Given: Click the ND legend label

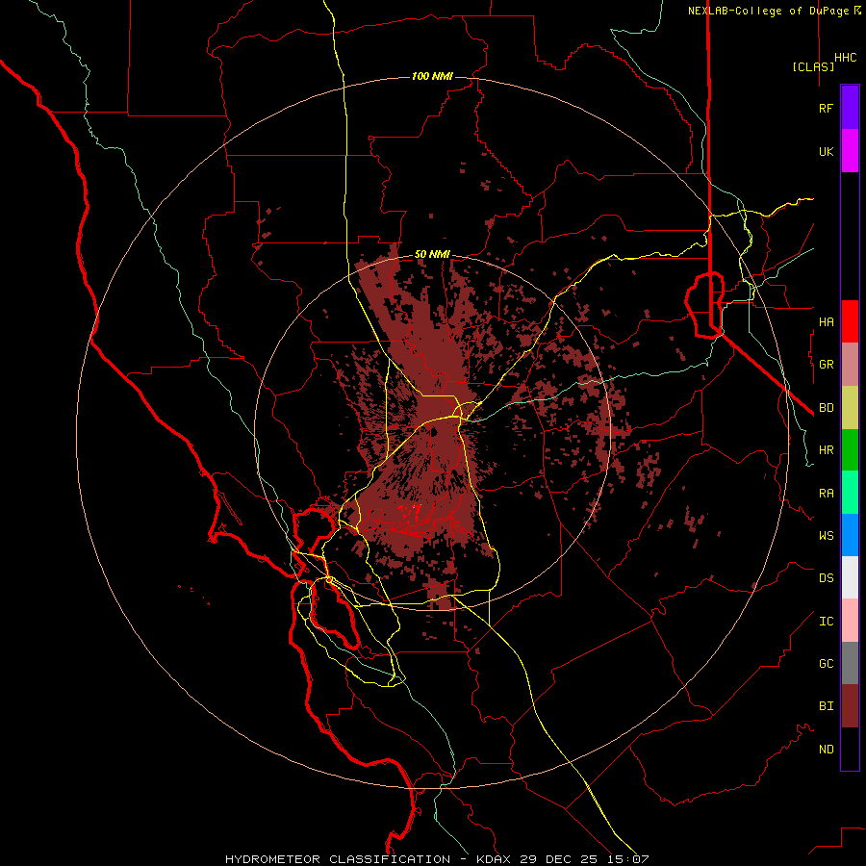Looking at the screenshot, I should [826, 750].
